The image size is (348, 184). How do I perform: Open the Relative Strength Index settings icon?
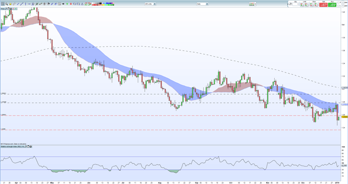28,147
